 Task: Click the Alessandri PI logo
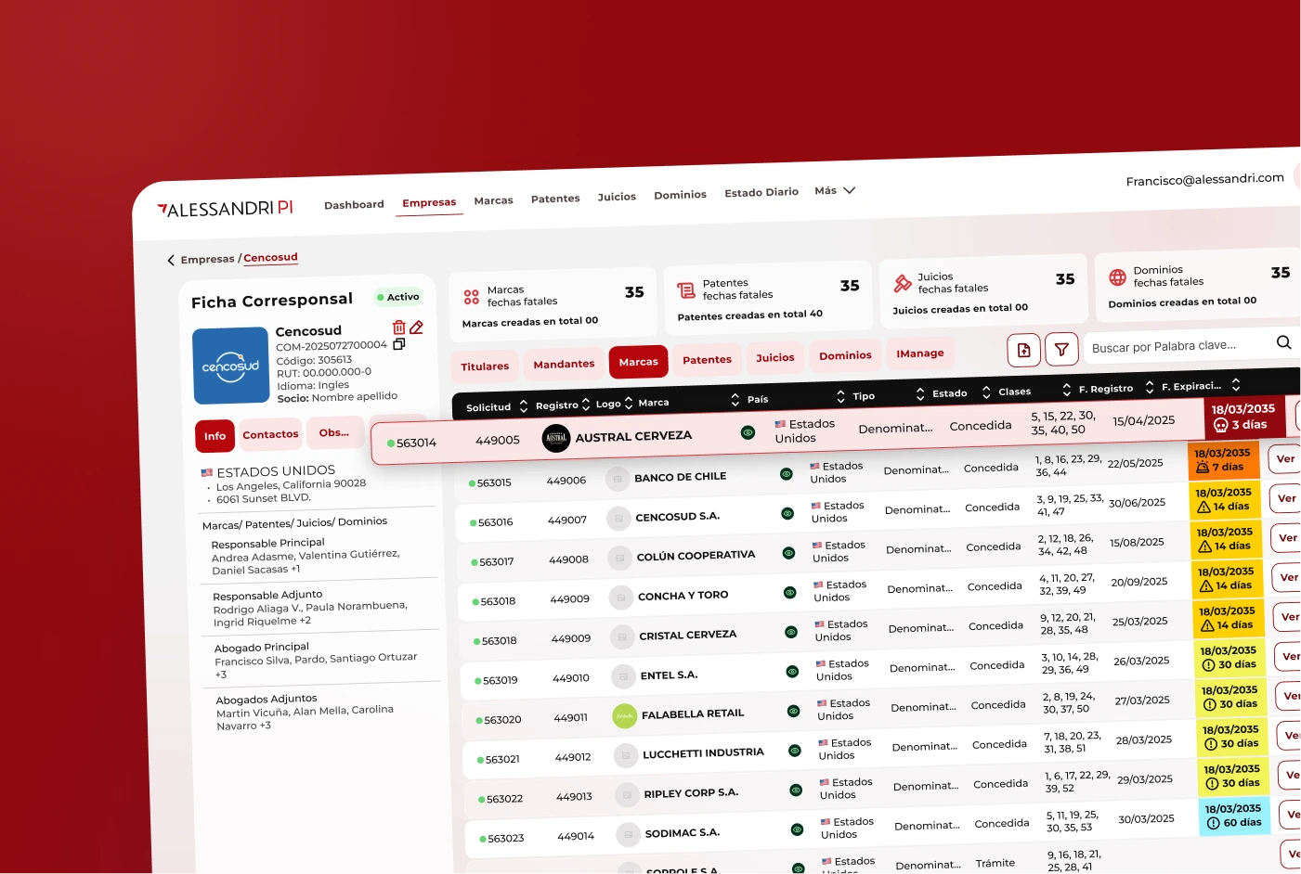[225, 209]
